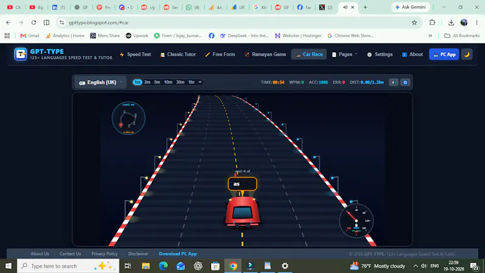485x273 pixels.
Task: Open the Privacy Policy footer link
Action: (x=104, y=254)
